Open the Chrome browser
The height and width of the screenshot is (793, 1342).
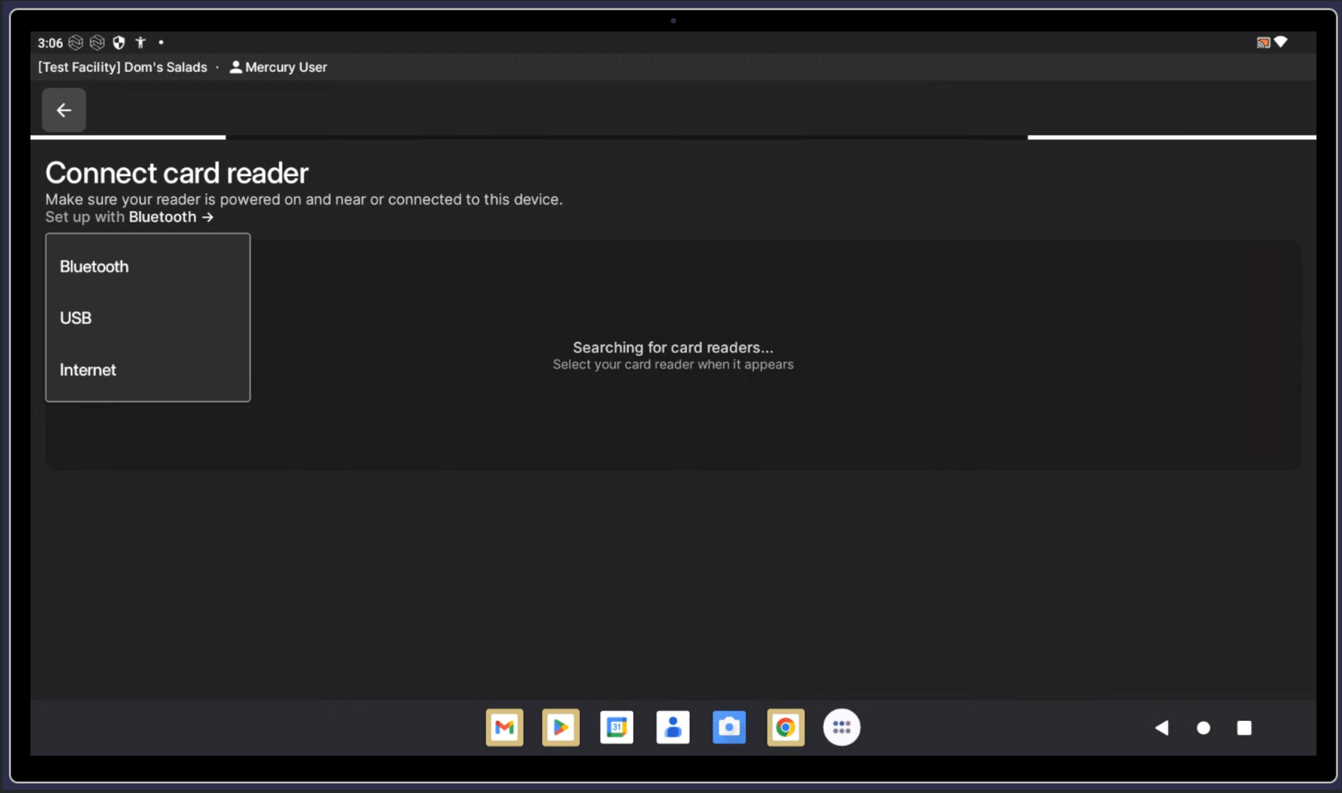click(785, 727)
